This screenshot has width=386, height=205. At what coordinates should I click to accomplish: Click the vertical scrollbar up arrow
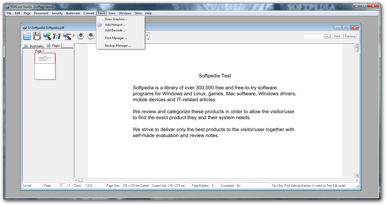pyautogui.click(x=357, y=45)
